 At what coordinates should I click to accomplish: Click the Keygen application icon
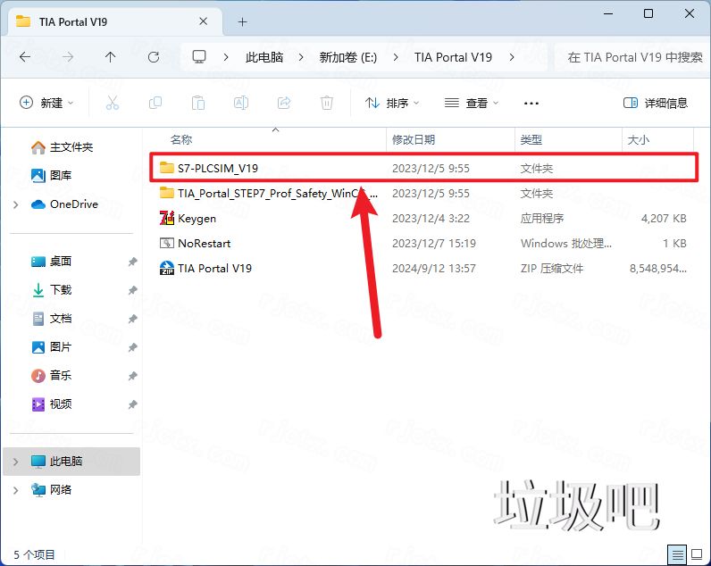[167, 219]
